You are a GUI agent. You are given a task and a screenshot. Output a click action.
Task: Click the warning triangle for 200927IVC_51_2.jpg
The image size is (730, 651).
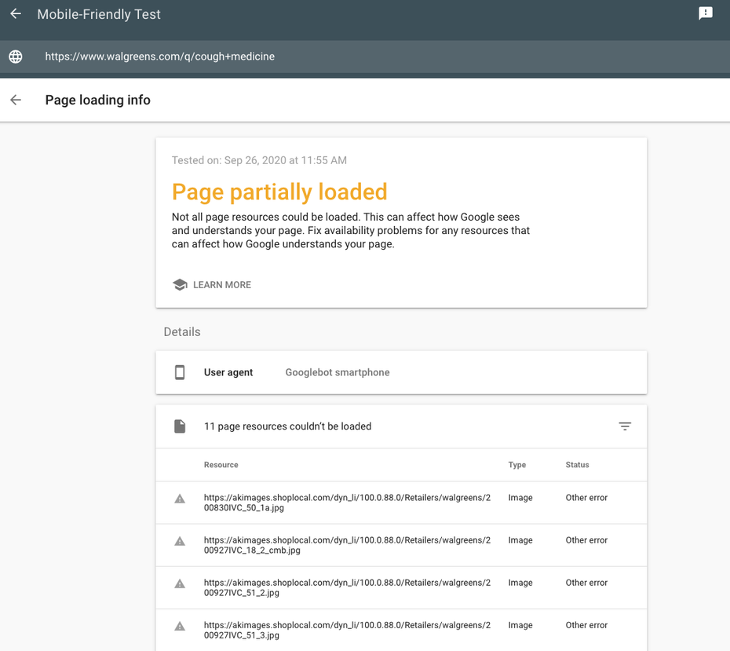(x=180, y=583)
